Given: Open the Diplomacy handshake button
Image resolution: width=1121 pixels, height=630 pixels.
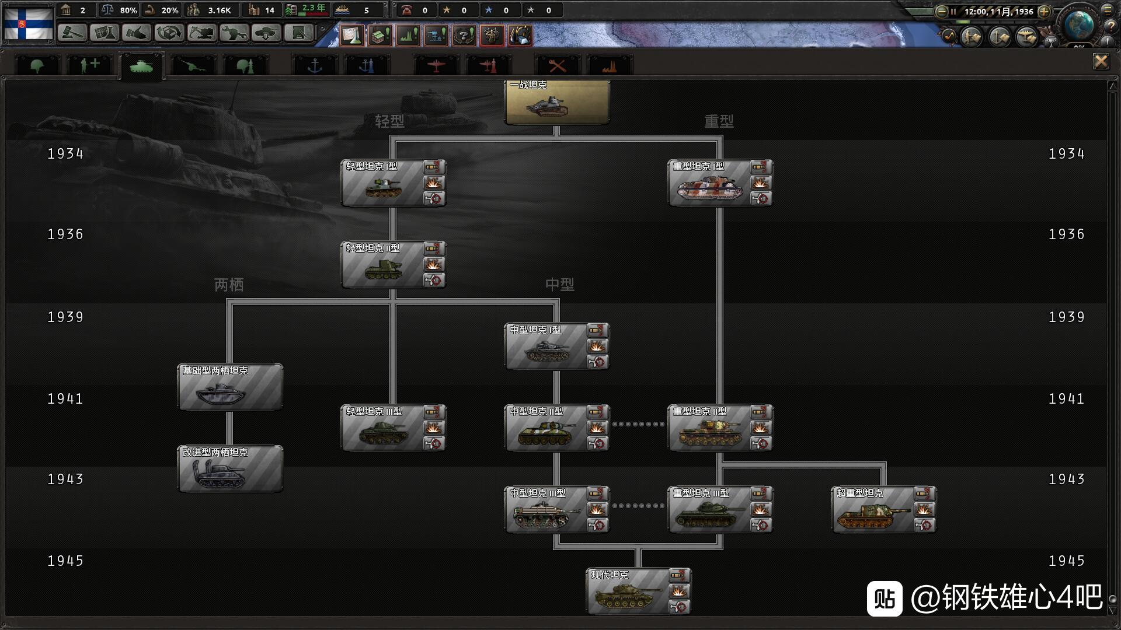Looking at the screenshot, I should (137, 33).
